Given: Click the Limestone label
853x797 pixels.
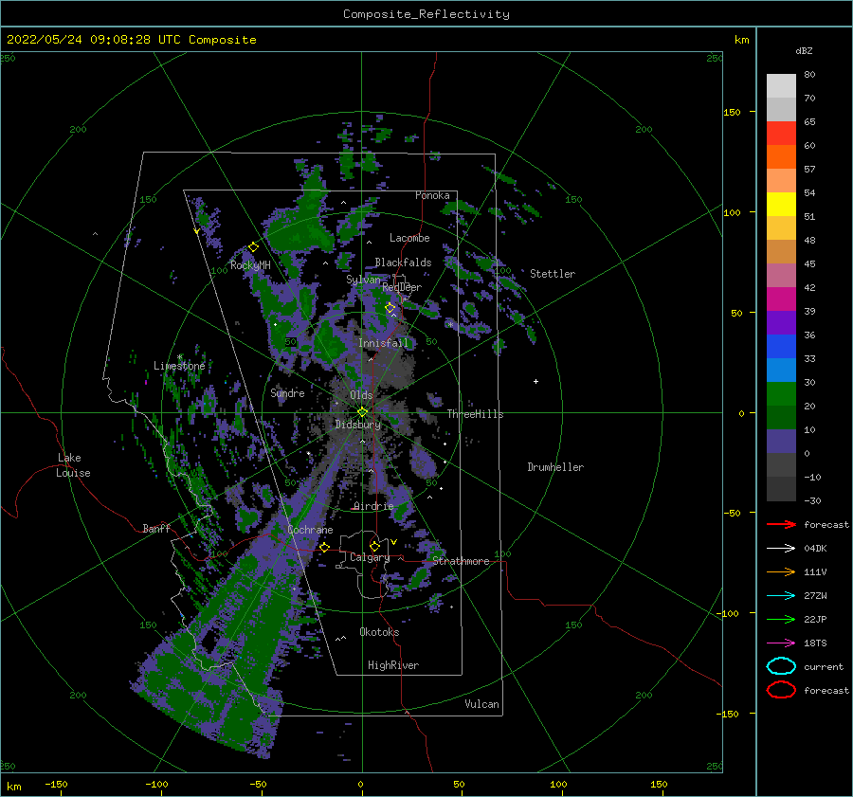Looking at the screenshot, I should click(x=179, y=366).
